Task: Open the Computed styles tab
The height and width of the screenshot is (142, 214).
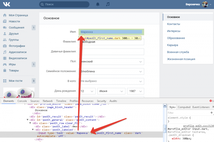Action: tap(184, 107)
